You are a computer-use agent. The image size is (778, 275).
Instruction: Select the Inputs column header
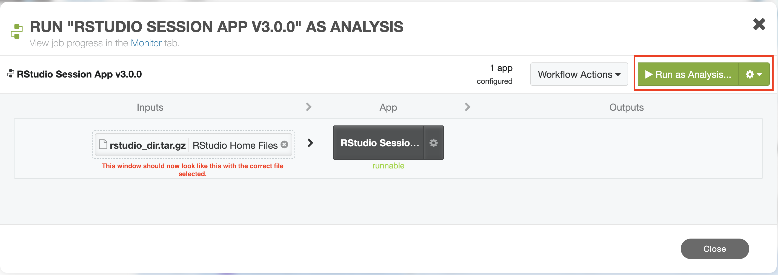(150, 107)
